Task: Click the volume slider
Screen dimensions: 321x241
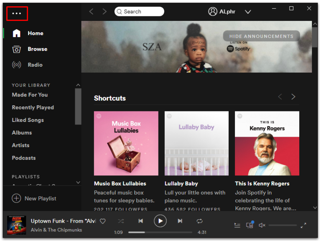Action: [283, 225]
